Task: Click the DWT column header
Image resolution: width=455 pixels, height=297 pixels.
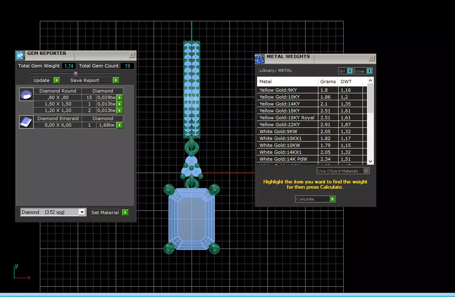Action: [350, 82]
